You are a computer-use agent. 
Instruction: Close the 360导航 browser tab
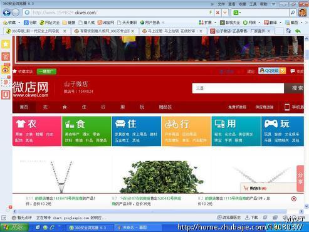pos(65,31)
